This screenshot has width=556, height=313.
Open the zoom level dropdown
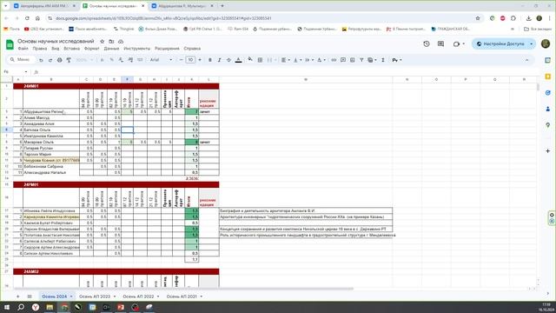point(84,60)
